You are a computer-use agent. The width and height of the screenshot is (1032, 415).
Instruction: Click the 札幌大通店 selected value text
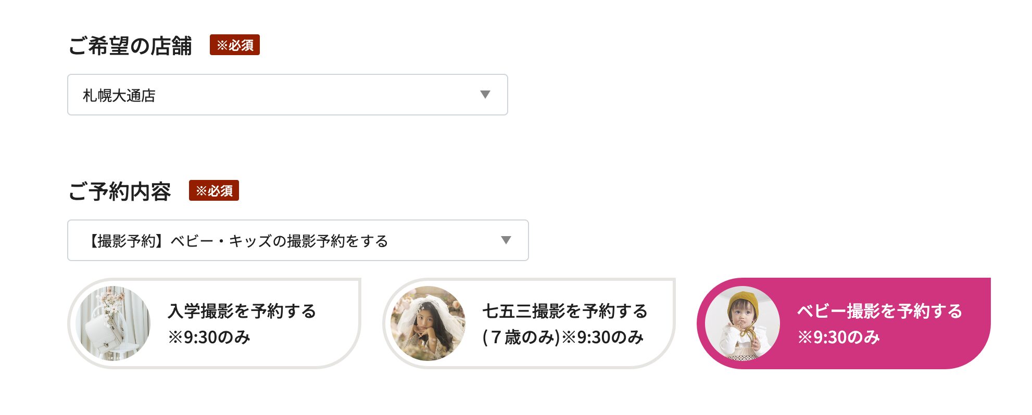[x=119, y=96]
